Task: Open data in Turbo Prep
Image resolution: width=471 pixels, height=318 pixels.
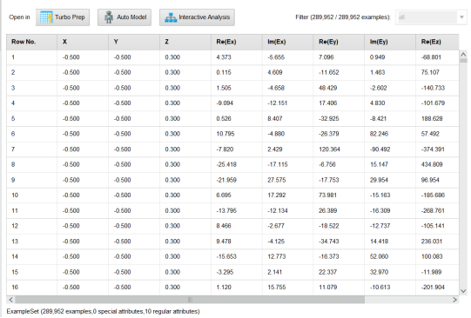Action: [x=63, y=17]
